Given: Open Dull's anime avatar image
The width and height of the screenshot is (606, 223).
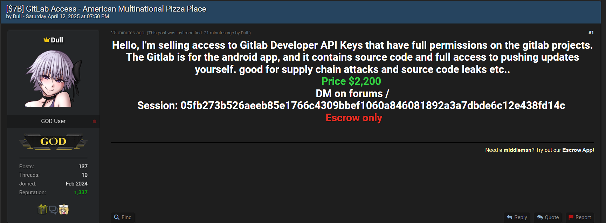Looking at the screenshot, I should pyautogui.click(x=54, y=79).
